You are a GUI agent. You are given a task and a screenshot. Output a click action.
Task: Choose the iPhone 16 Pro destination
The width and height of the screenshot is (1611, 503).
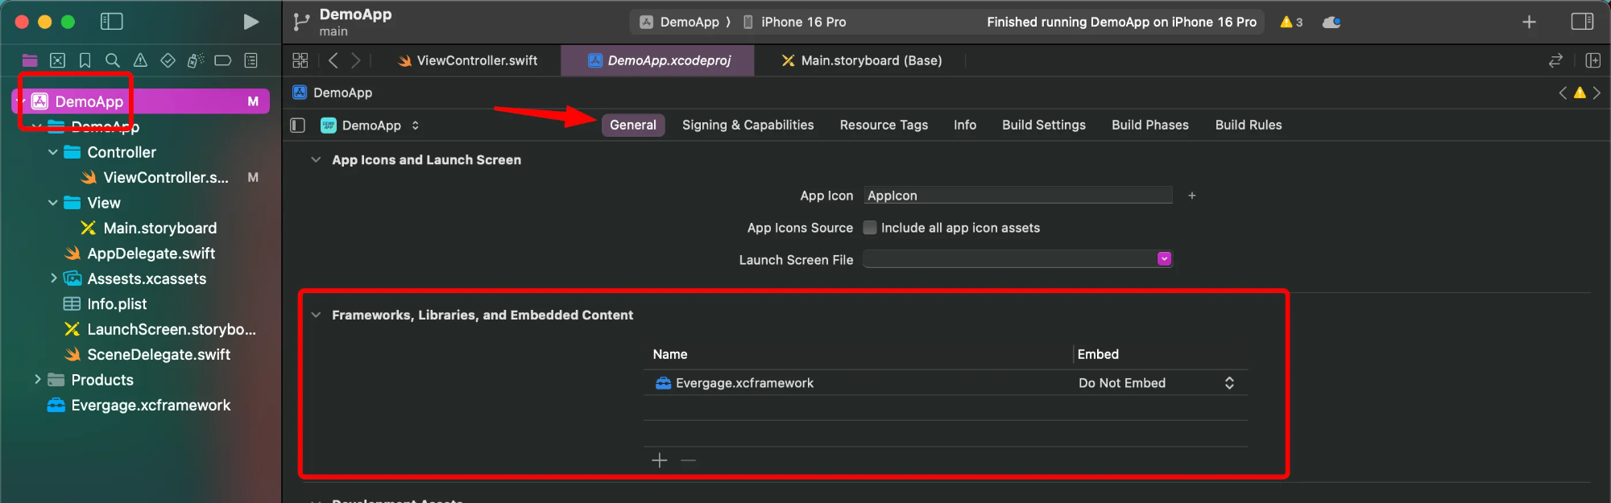point(794,22)
